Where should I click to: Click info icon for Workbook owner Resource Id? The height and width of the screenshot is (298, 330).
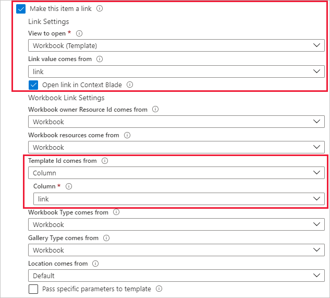tap(155, 110)
